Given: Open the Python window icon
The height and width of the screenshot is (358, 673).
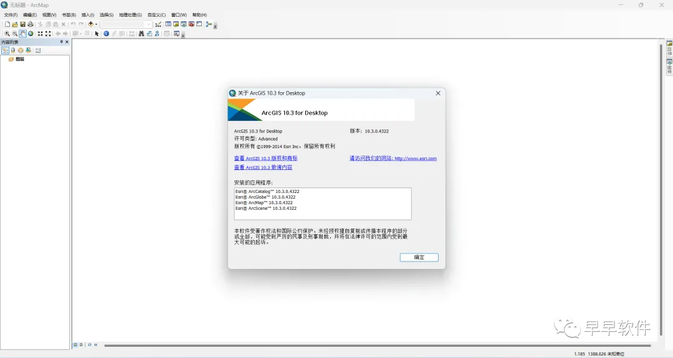Looking at the screenshot, I should [x=199, y=24].
